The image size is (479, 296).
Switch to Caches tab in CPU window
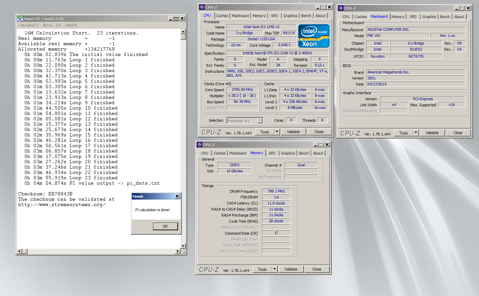(222, 16)
